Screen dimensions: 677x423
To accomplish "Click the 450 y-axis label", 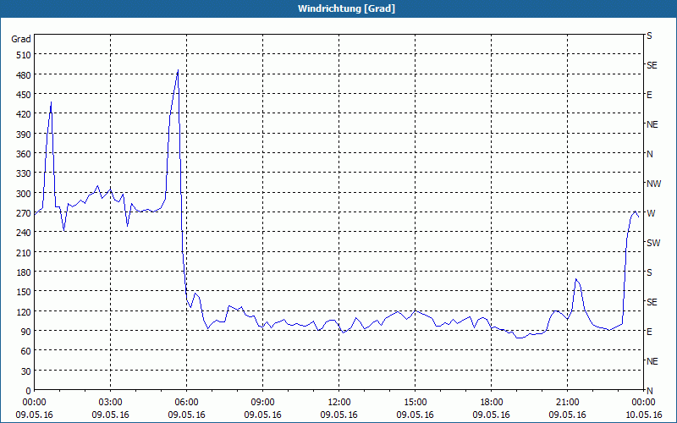I will pyautogui.click(x=24, y=95).
